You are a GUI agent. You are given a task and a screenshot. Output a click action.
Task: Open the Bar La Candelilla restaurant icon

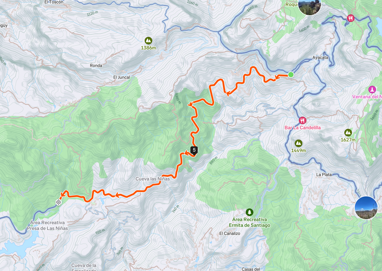click(303, 120)
